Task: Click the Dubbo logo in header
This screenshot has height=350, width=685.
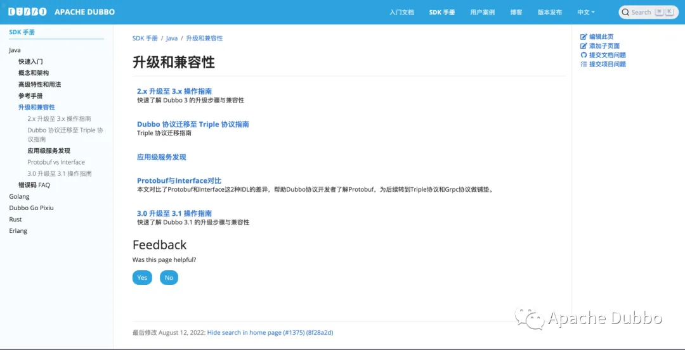Action: point(27,12)
